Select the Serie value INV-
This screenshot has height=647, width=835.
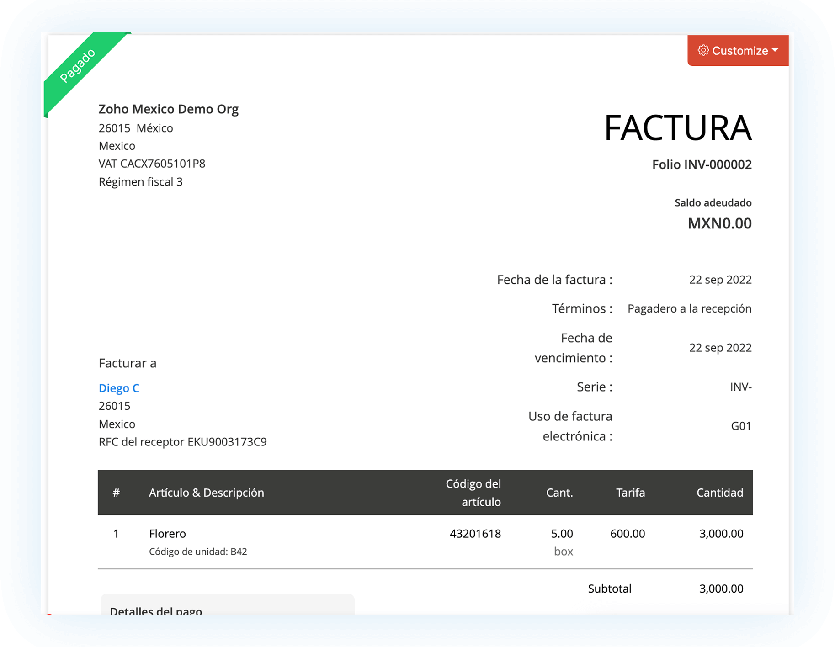coord(740,387)
